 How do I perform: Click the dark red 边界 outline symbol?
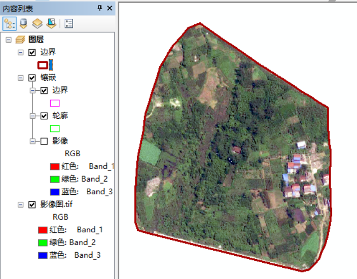tap(43, 65)
